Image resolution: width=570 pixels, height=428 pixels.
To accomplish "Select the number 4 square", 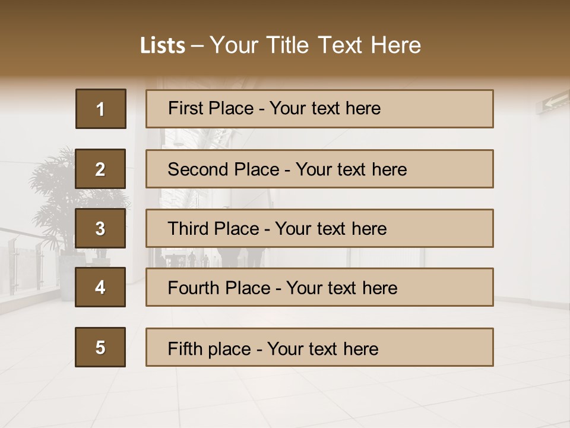I will coord(100,287).
